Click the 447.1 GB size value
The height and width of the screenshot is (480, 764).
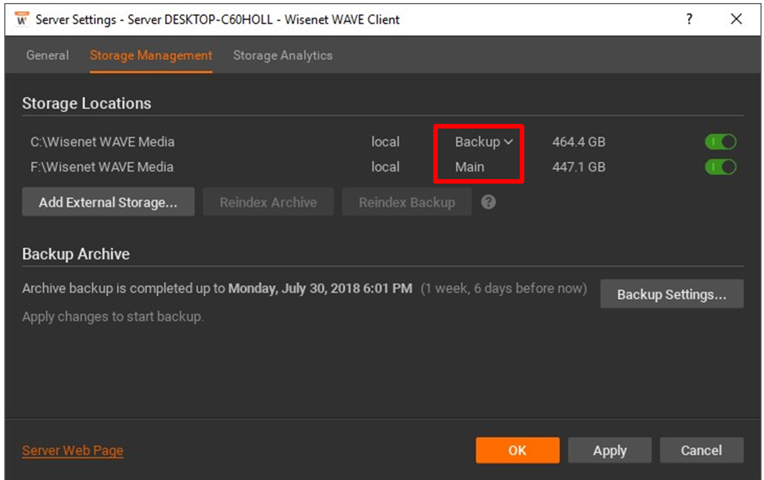579,167
